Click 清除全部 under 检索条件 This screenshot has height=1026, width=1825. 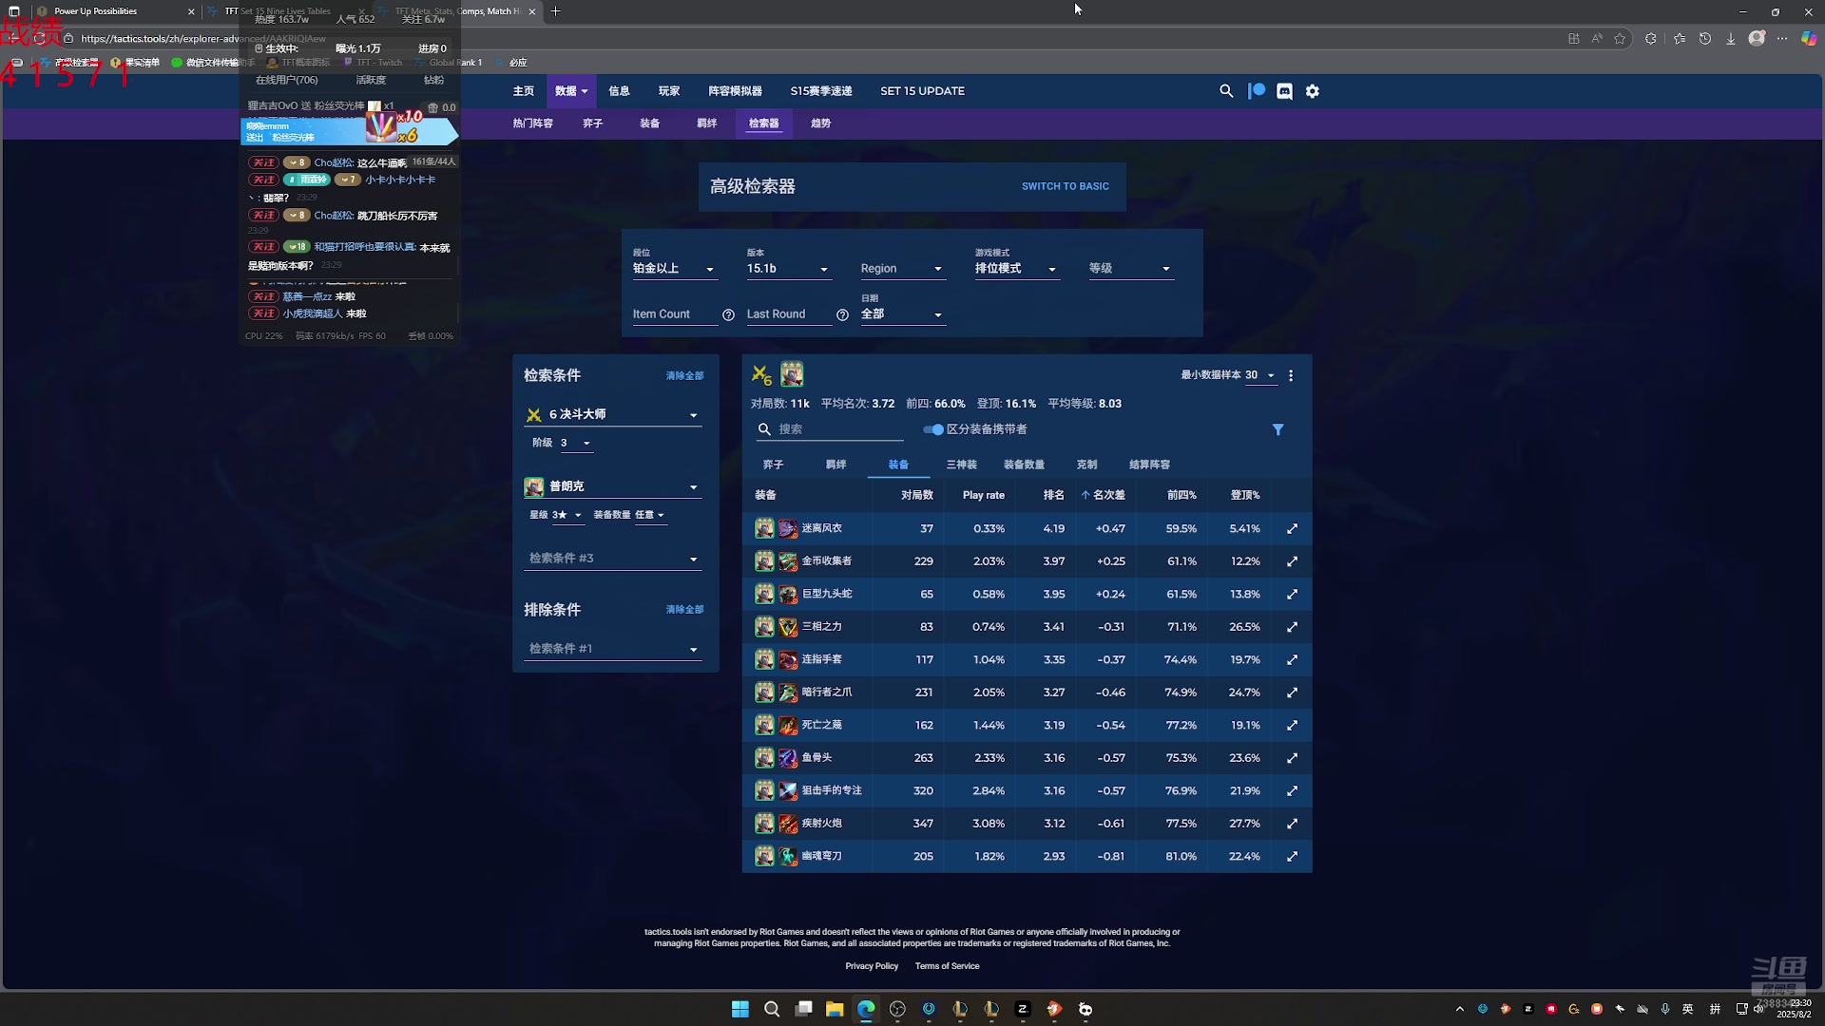(x=684, y=376)
